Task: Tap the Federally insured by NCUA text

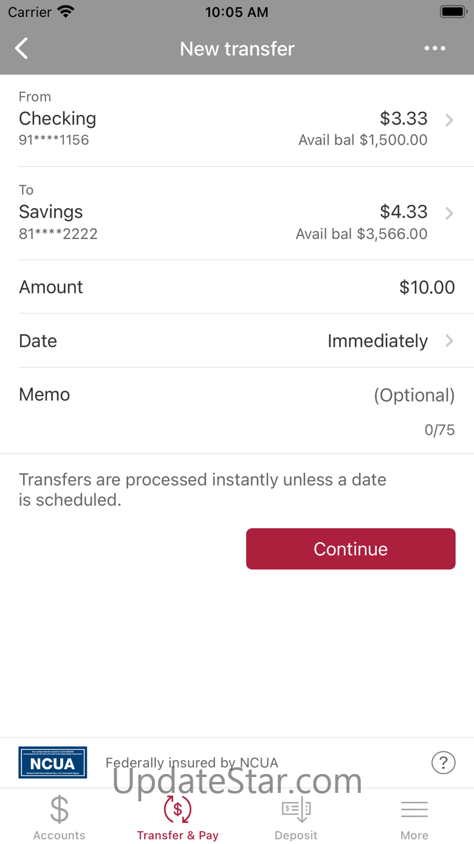Action: pyautogui.click(x=192, y=762)
